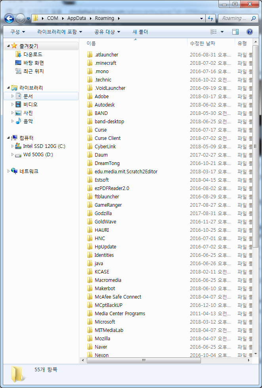Click Roaming in the address breadcrumb
The width and height of the screenshot is (262, 388).
105,18
